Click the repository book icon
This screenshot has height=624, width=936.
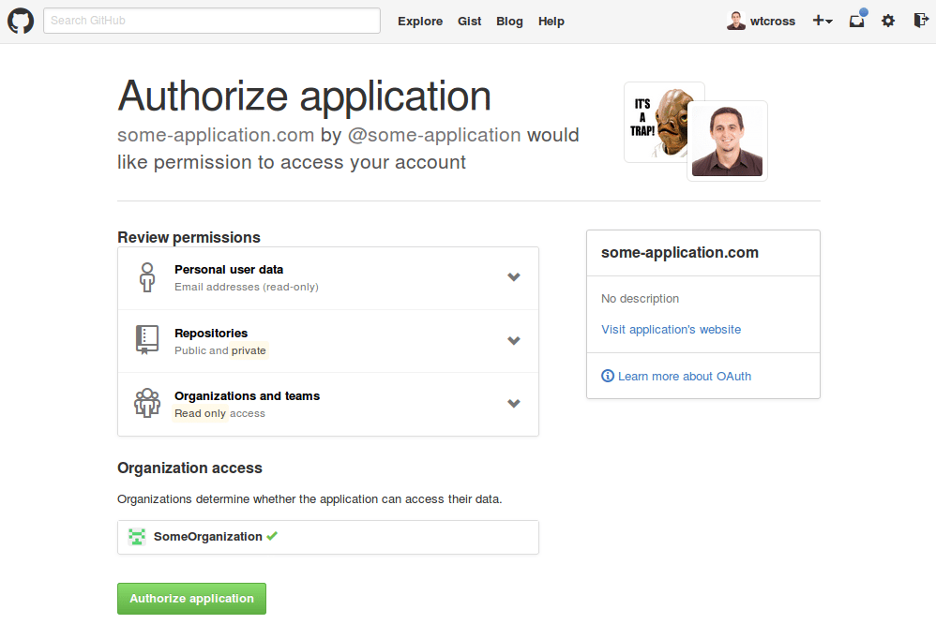tap(147, 340)
